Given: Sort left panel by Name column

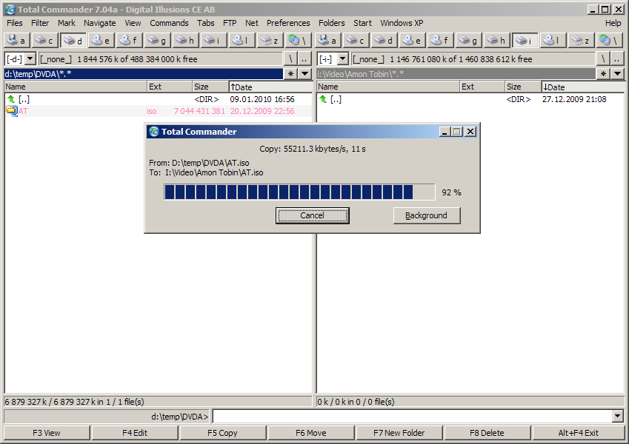Looking at the screenshot, I should (x=76, y=87).
